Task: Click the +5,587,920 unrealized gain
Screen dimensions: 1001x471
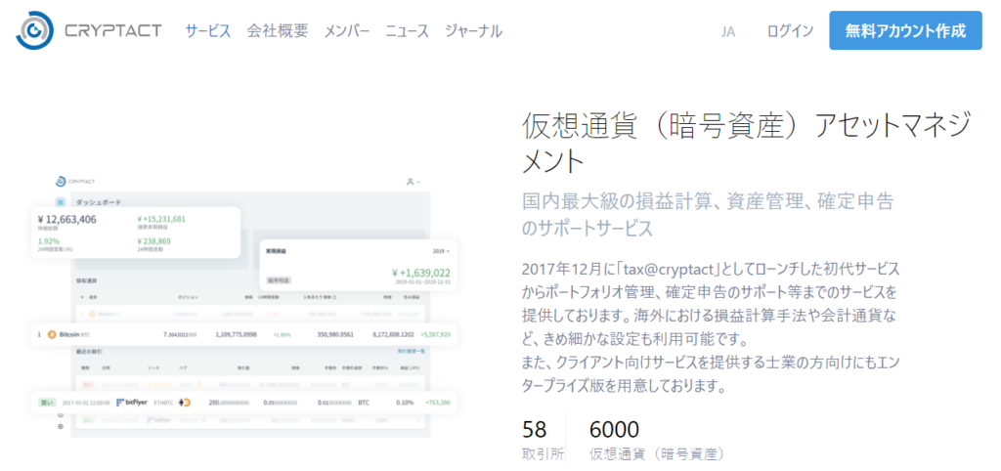Action: point(437,334)
